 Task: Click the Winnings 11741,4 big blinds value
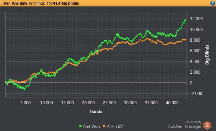pyautogui.click(x=63, y=3)
